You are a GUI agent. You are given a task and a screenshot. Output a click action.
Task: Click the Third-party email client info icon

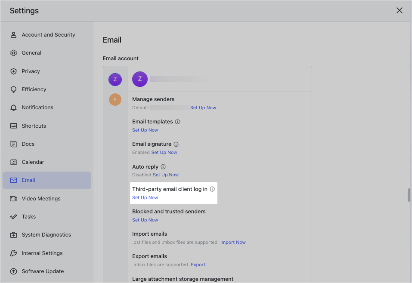[212, 189]
